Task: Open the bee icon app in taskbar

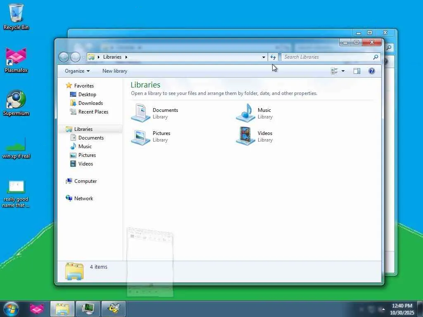Action: pyautogui.click(x=114, y=309)
